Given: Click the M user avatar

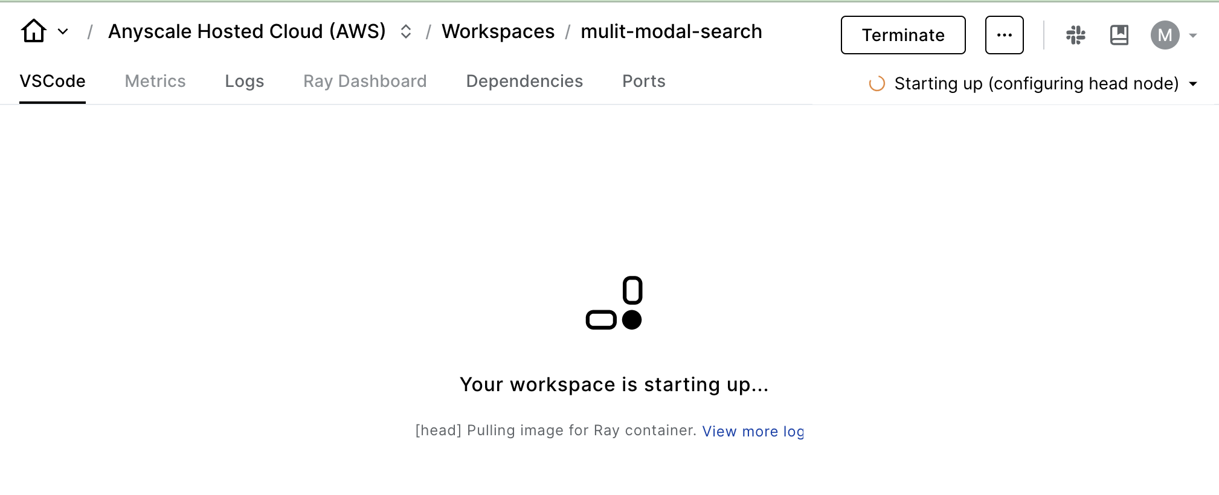Looking at the screenshot, I should click(1165, 35).
